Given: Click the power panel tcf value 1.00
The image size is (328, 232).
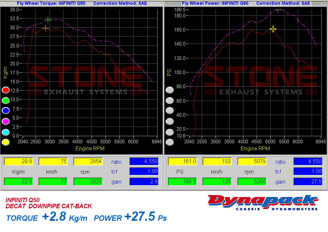Looking at the screenshot, I should [x=308, y=171].
